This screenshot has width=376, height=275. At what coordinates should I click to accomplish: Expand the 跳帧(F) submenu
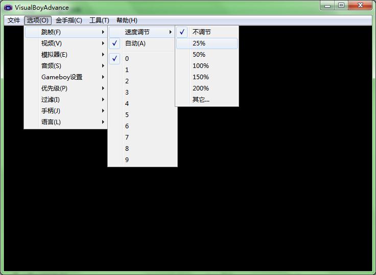pyautogui.click(x=66, y=32)
